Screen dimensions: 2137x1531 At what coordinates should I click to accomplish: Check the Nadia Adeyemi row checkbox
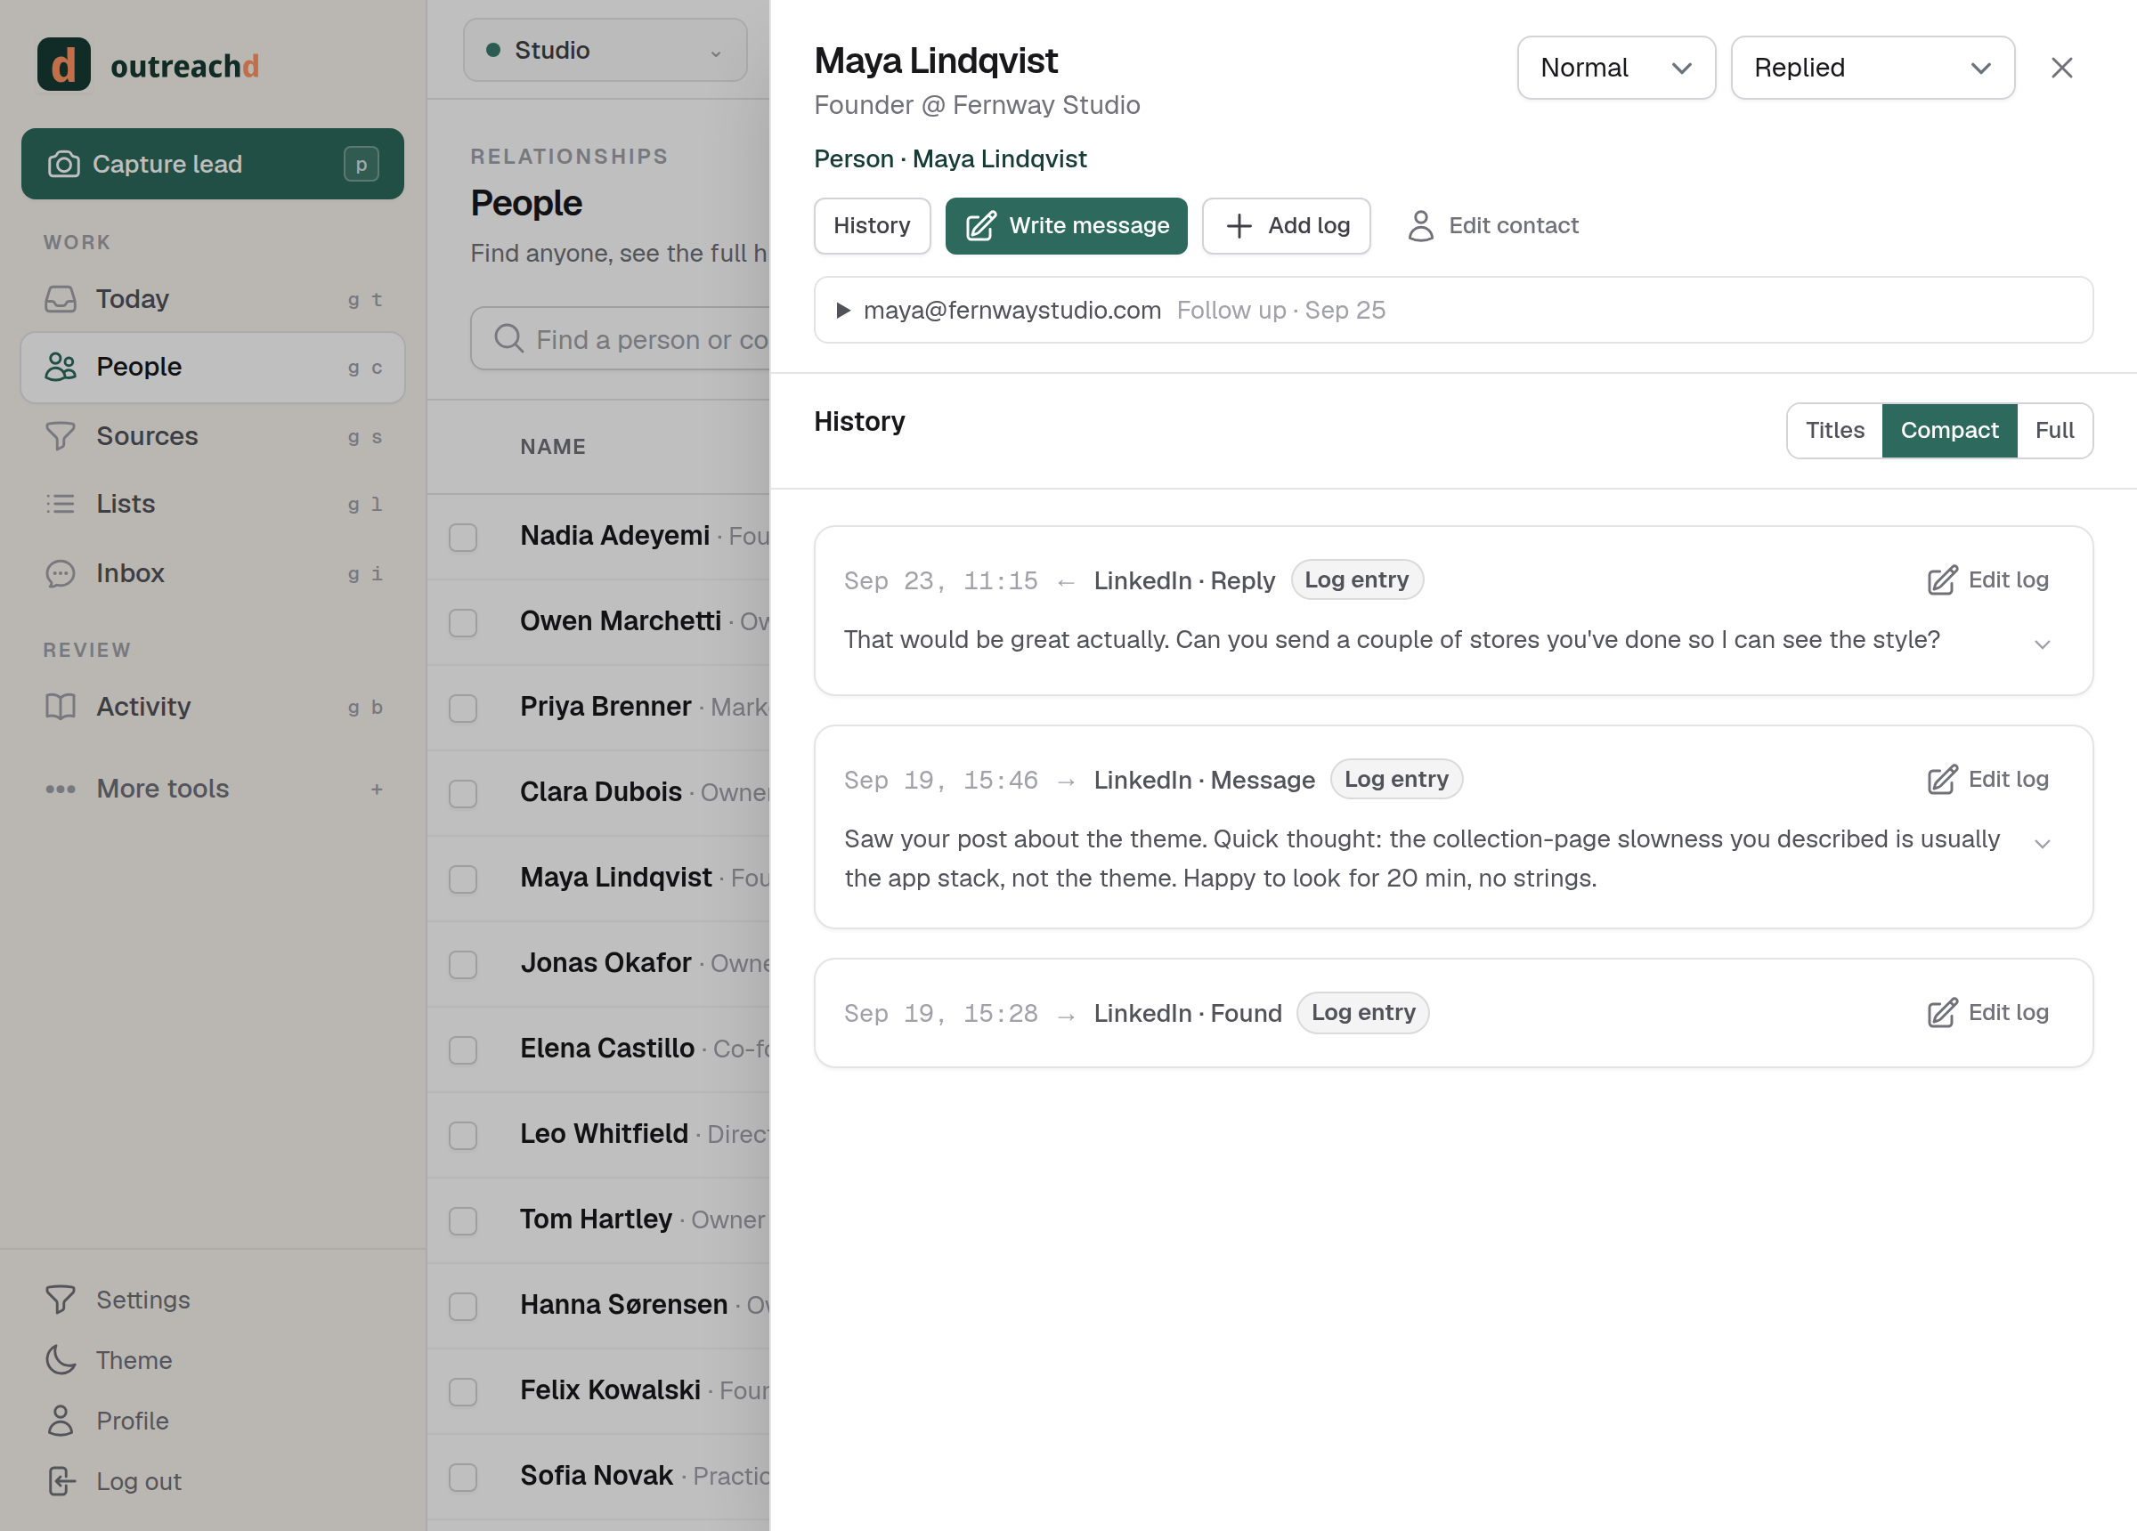(463, 537)
